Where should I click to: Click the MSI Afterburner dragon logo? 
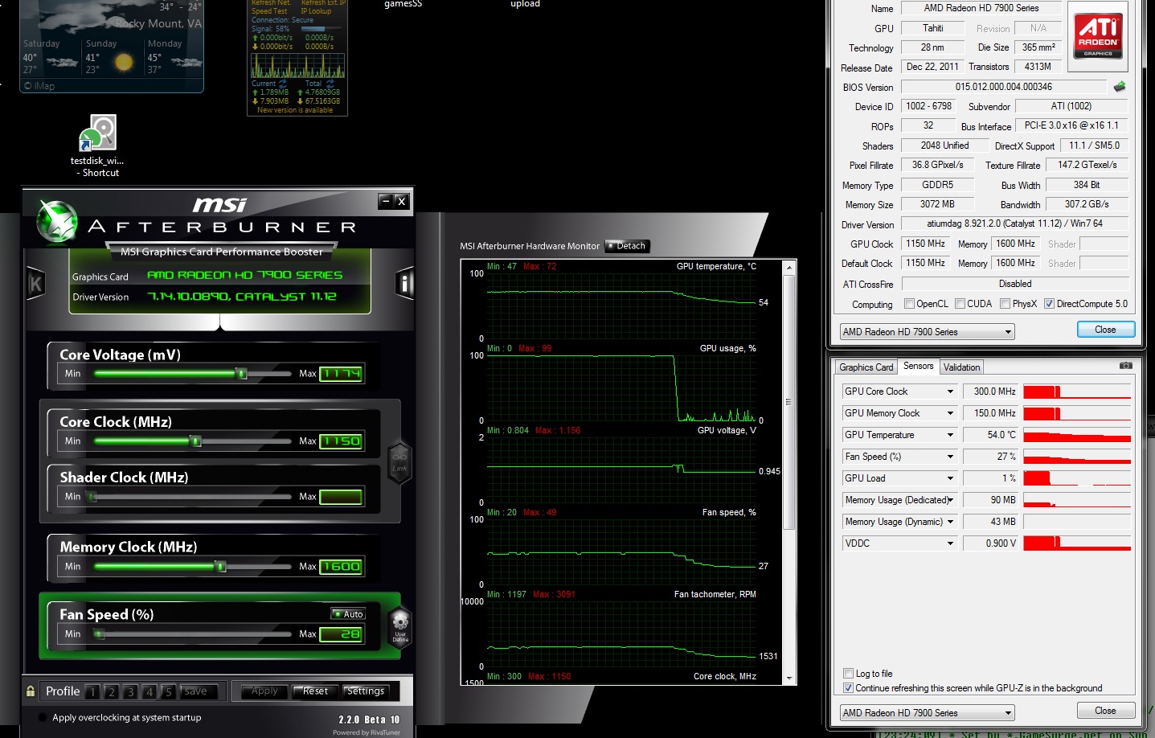tap(57, 220)
